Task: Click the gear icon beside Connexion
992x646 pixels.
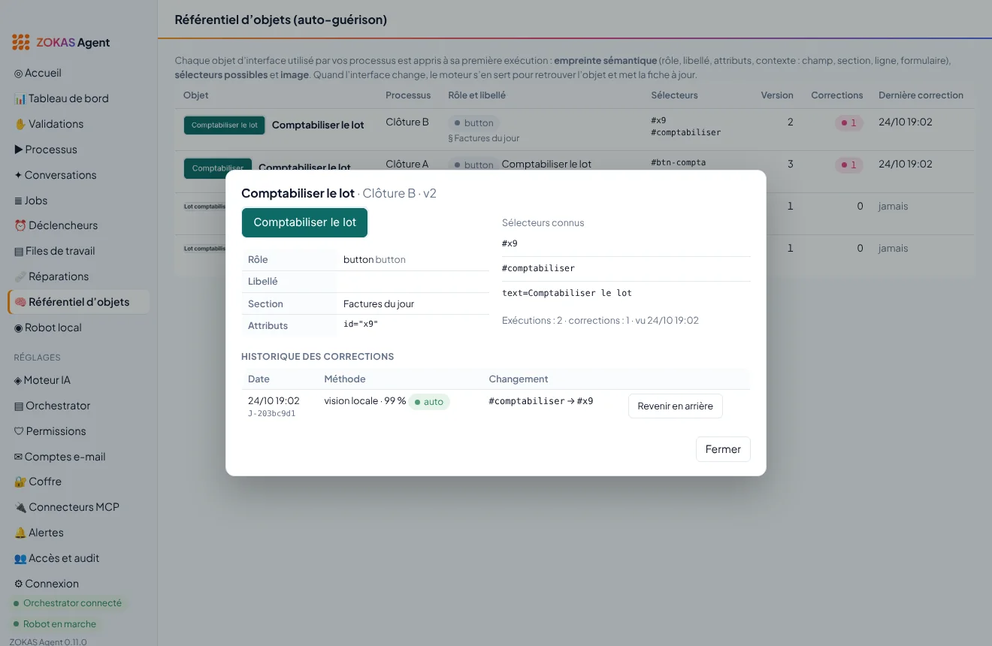Action: (x=19, y=584)
